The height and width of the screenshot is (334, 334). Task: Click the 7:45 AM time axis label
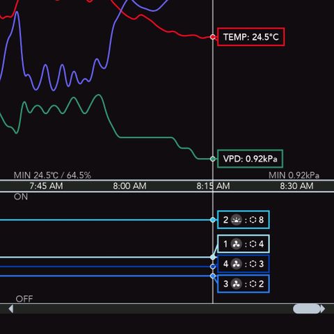[46, 186]
